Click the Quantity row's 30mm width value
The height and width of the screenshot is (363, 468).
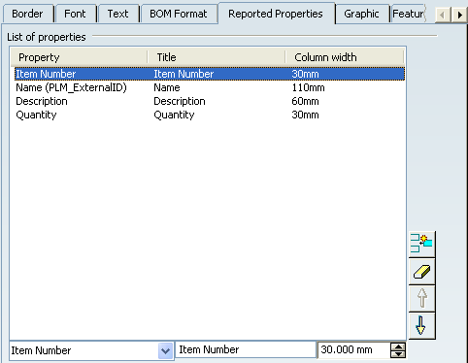[305, 115]
